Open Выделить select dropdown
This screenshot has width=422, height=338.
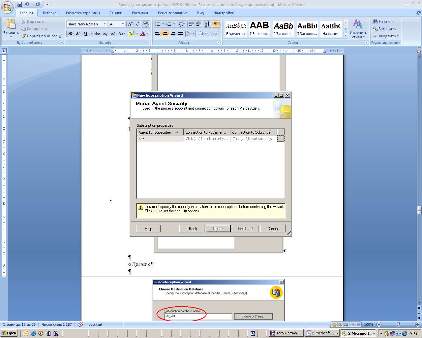click(386, 36)
